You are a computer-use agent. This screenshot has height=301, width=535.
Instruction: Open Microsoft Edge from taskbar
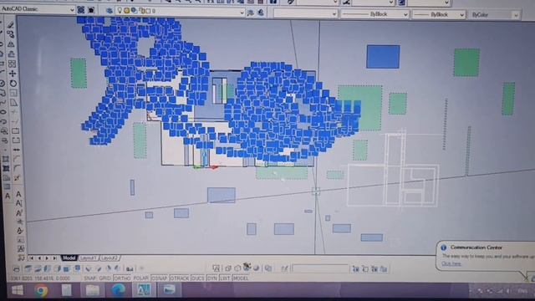tap(118, 290)
